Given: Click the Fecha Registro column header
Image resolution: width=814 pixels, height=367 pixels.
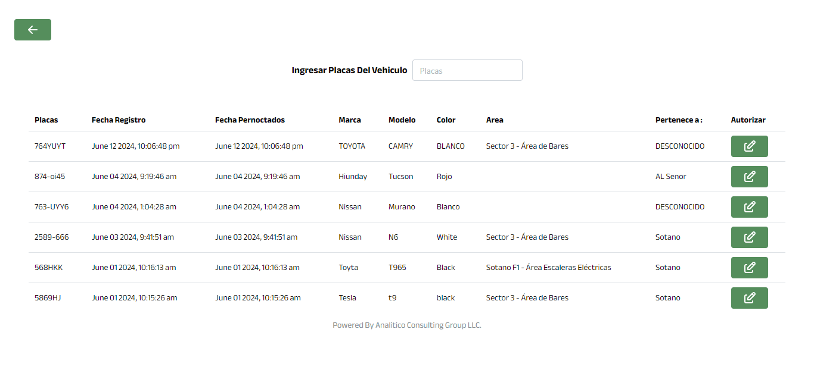Looking at the screenshot, I should tap(119, 120).
